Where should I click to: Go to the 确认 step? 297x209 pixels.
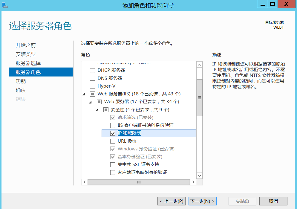[x=21, y=90]
